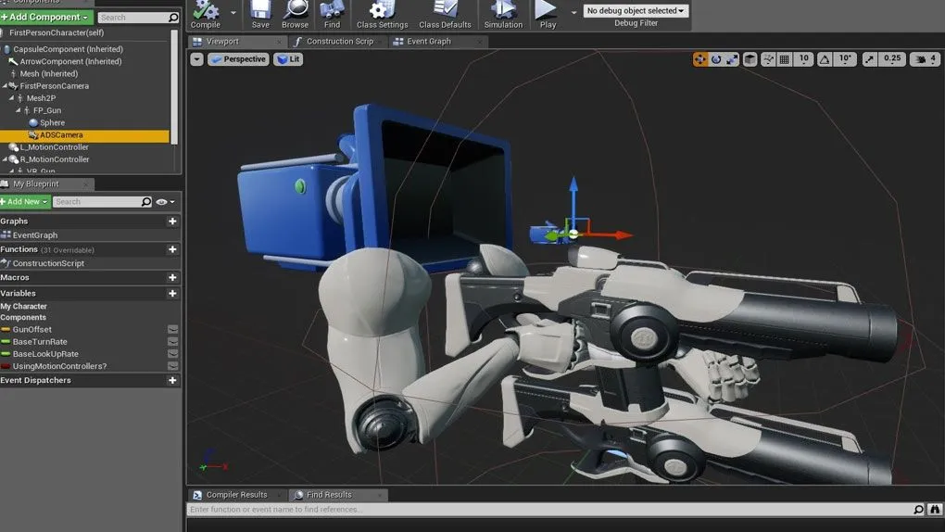This screenshot has height=532, width=945.
Task: Toggle BaseLookUpRate variable visibility icon
Action: (x=173, y=354)
